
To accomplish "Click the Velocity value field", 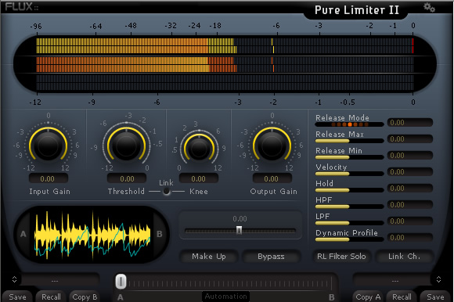I will point(409,171).
